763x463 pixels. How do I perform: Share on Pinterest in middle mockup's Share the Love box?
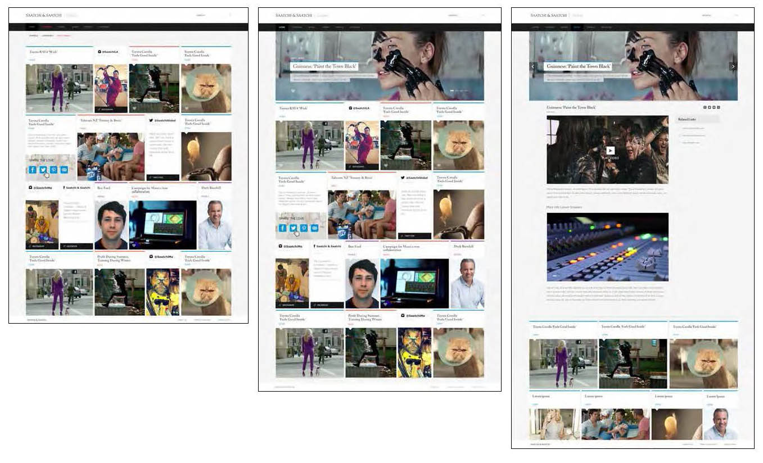[304, 228]
